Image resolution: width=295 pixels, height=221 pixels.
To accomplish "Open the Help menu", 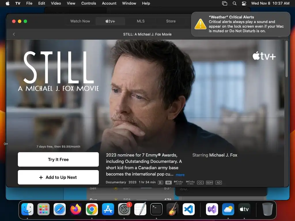I will (146, 3).
